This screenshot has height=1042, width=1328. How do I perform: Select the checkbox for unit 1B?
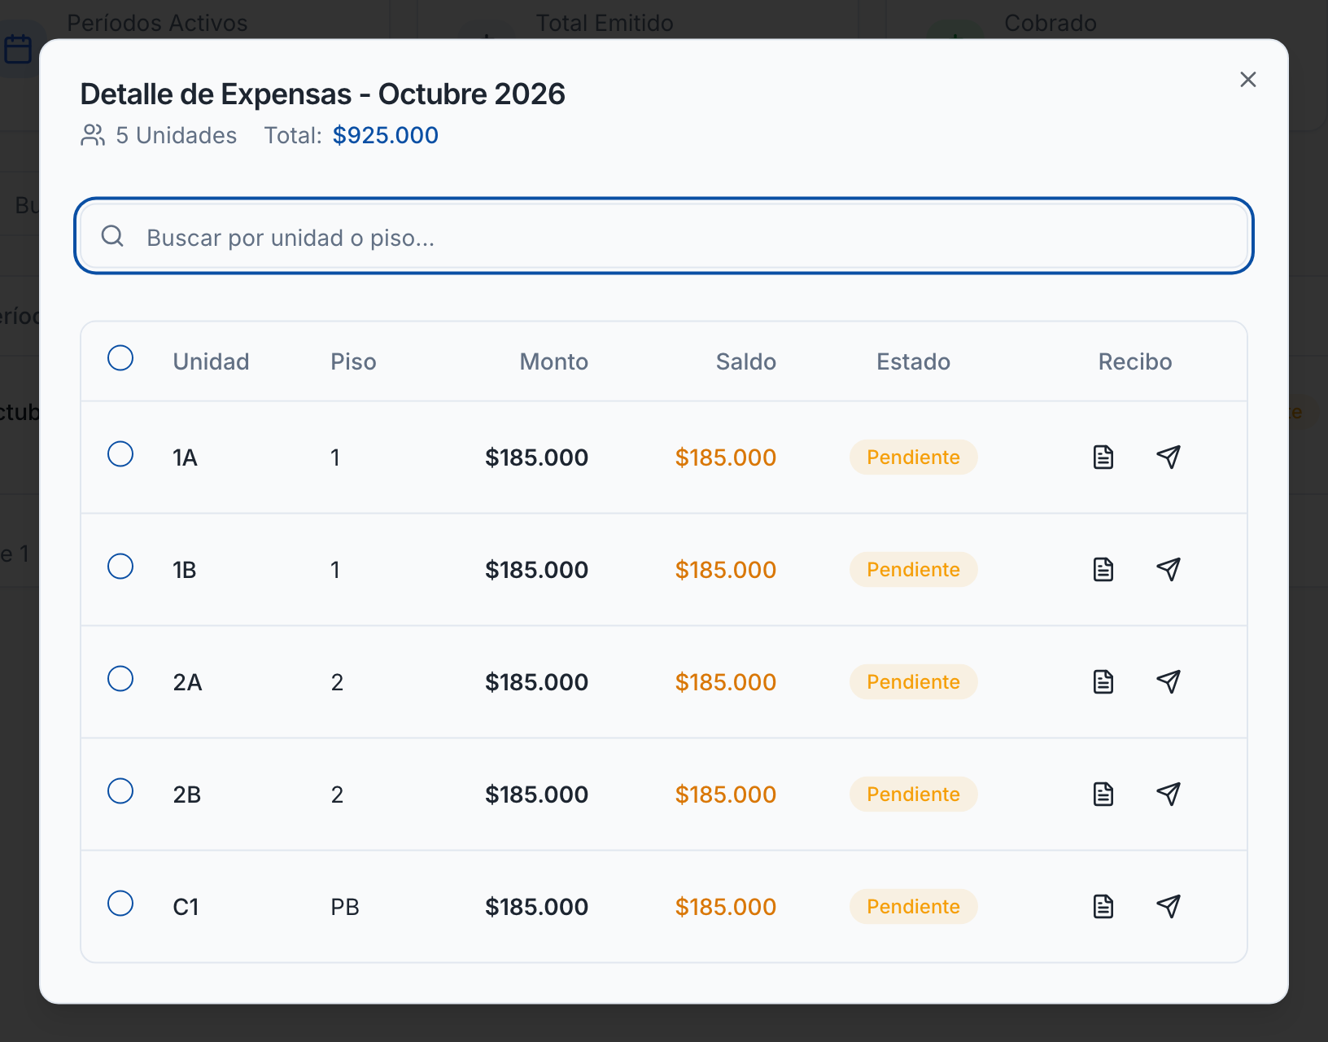pos(120,567)
